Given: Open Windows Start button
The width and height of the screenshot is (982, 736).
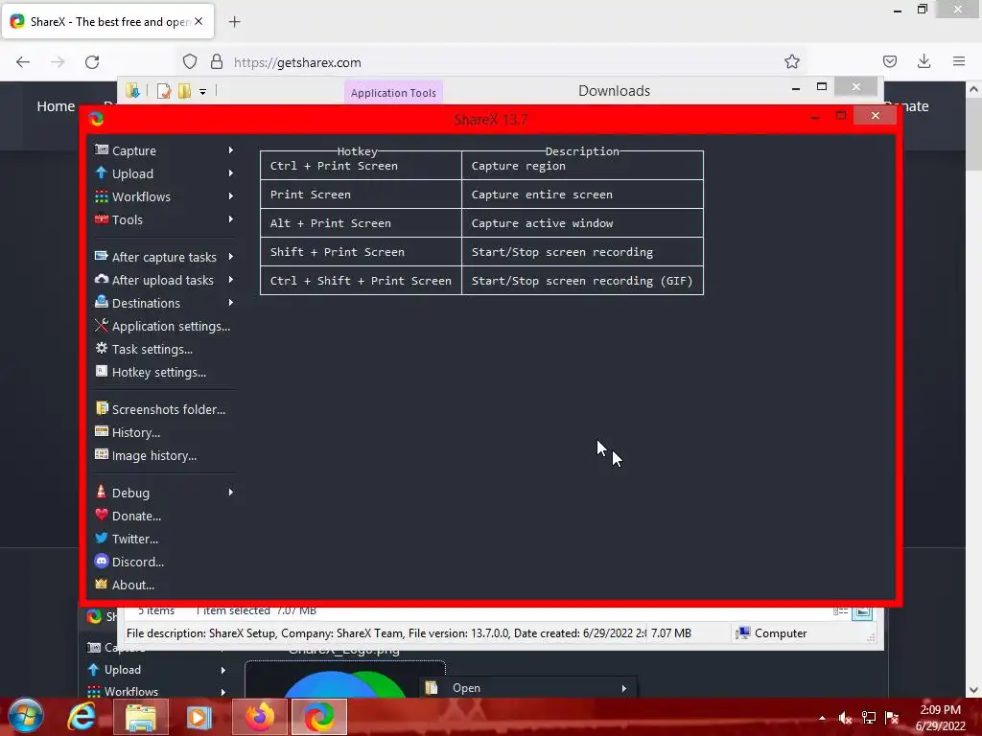Looking at the screenshot, I should point(26,716).
